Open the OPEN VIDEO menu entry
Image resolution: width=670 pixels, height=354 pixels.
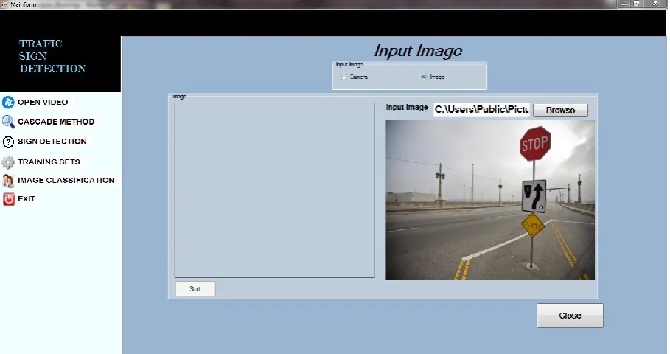[43, 103]
